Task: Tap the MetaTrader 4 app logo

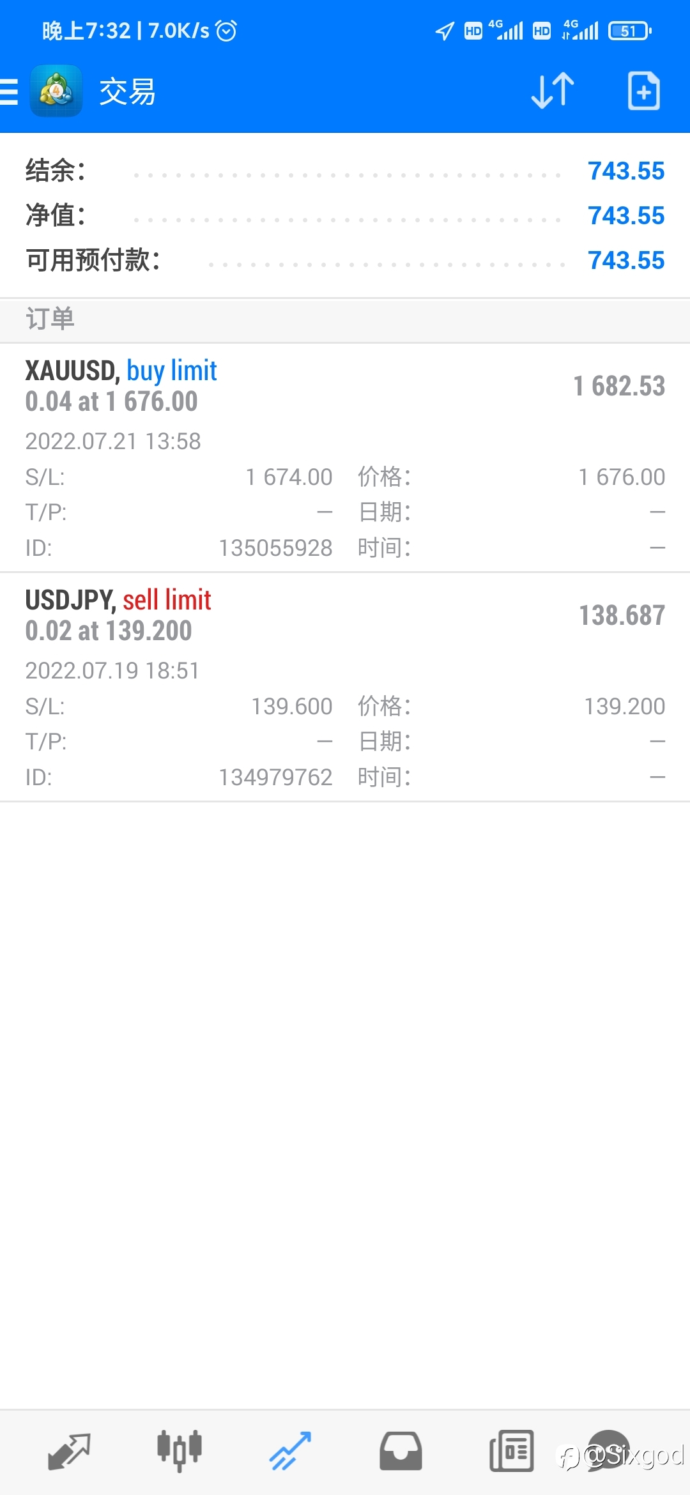Action: [56, 91]
